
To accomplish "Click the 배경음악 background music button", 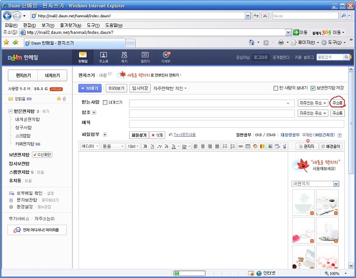I will [x=331, y=146].
